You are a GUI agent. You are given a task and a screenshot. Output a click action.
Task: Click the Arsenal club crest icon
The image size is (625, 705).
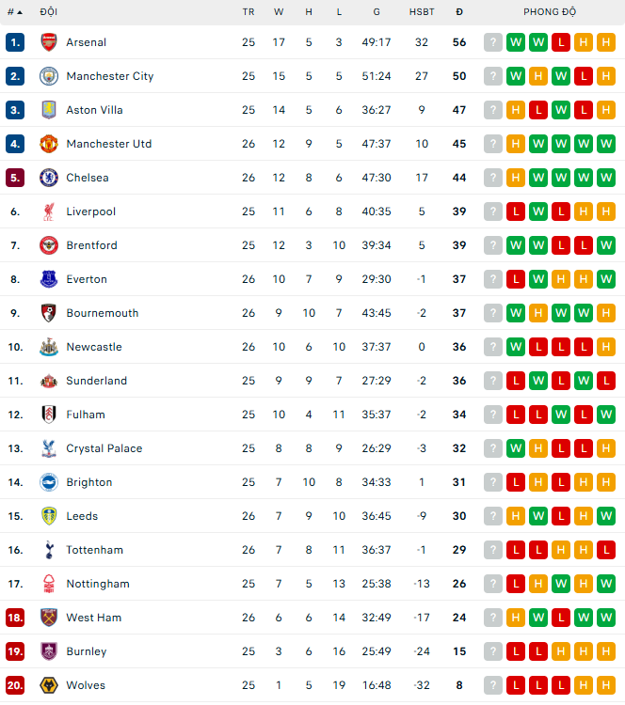[49, 42]
